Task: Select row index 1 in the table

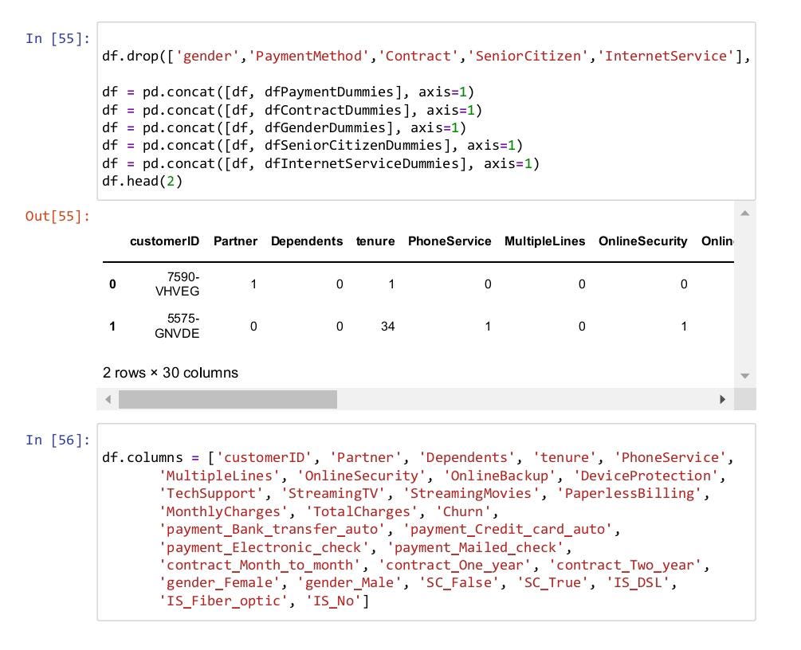Action: click(x=112, y=326)
